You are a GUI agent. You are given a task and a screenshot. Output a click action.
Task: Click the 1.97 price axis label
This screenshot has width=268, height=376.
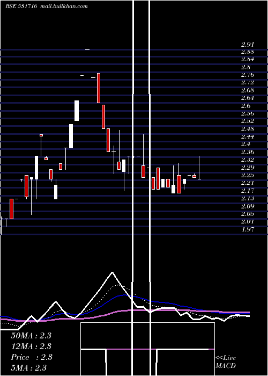(248, 229)
